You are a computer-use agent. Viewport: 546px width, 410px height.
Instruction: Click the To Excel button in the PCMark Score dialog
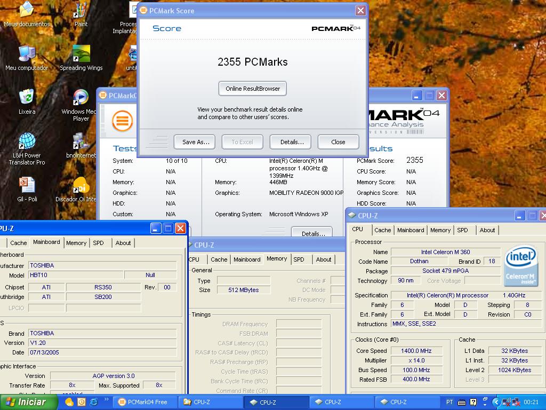(x=243, y=142)
